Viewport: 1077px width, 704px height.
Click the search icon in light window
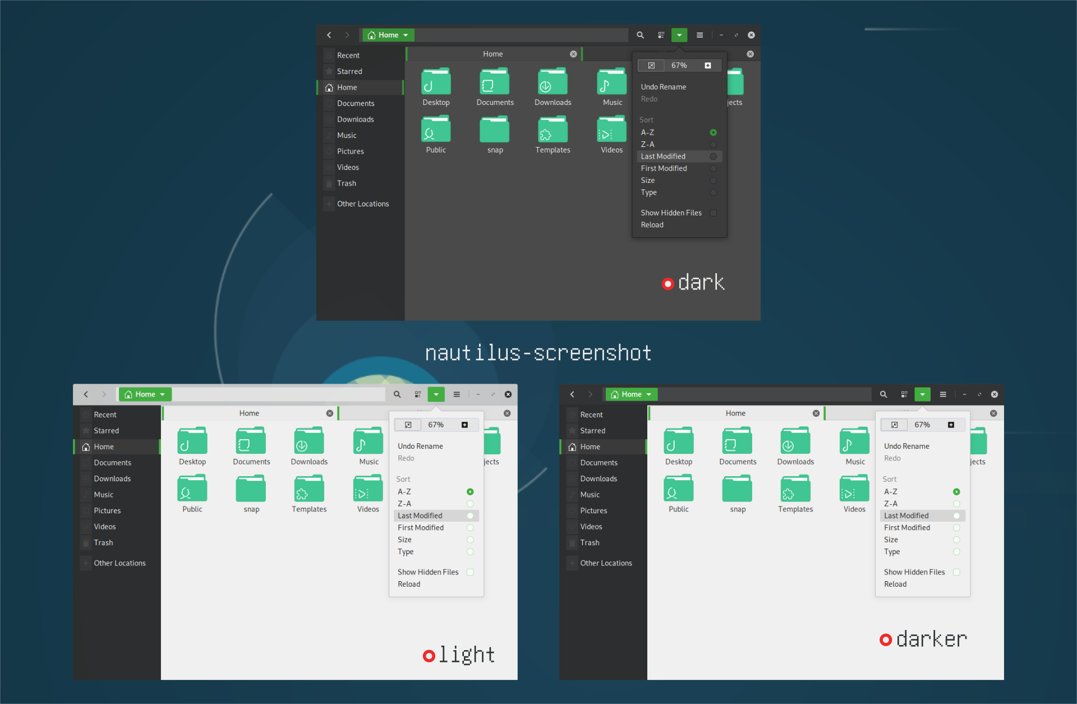[x=397, y=394]
